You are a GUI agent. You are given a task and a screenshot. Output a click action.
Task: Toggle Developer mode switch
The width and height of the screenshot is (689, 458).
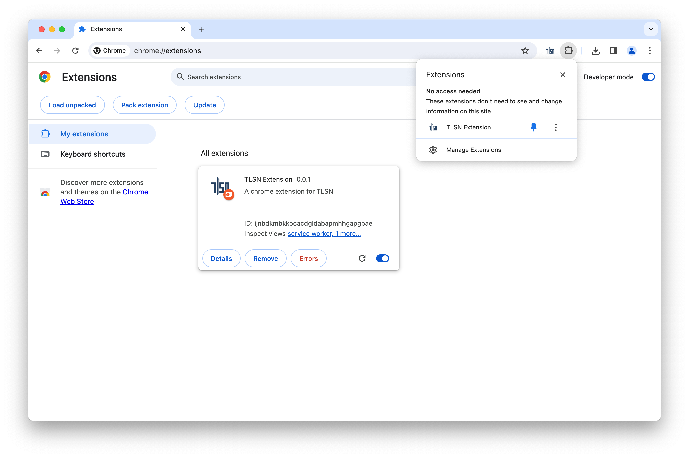(648, 77)
